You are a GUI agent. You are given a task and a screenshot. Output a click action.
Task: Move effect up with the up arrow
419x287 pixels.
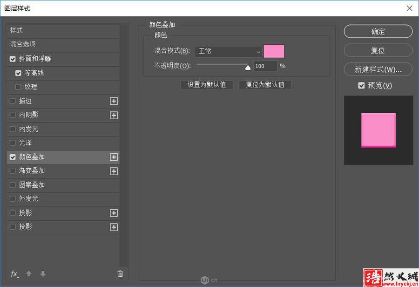[x=29, y=273]
